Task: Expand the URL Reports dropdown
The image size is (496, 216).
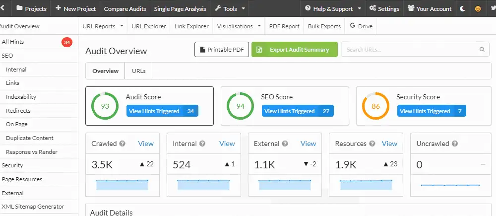Action: pos(103,26)
